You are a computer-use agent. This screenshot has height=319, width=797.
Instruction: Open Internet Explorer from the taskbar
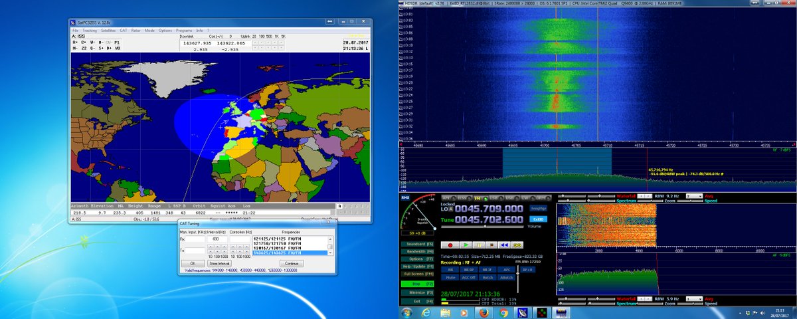426,312
